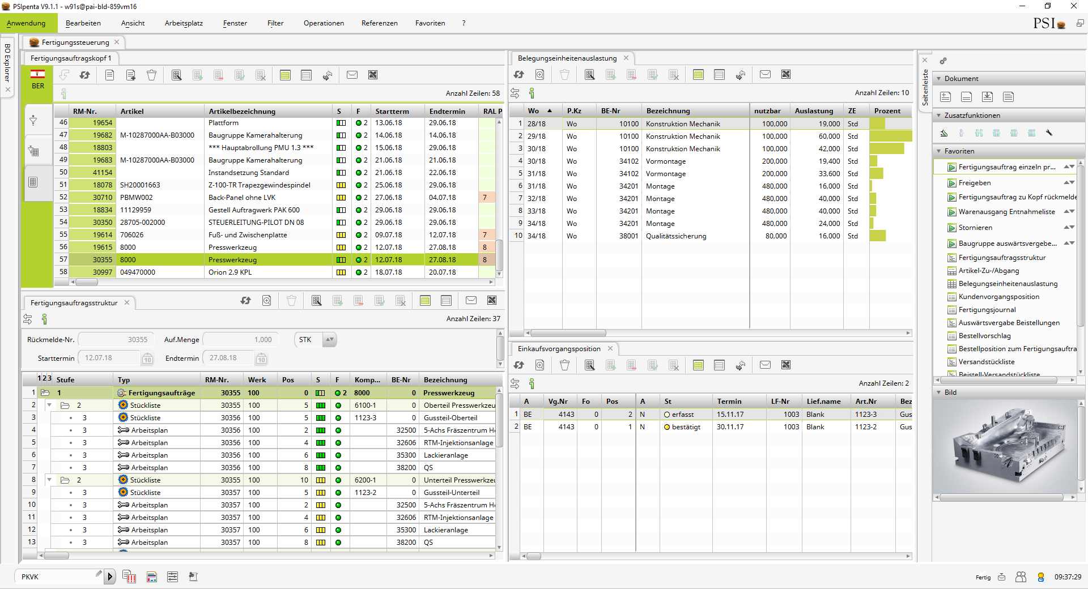
Task: Click the run arrow button next to PKVK
Action: tap(110, 577)
